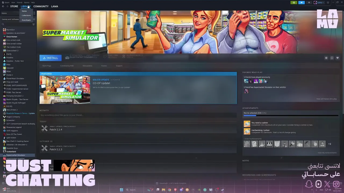The image size is (344, 193).
Task: Select R.E.P.O. in the library list
Action: pyautogui.click(x=9, y=106)
